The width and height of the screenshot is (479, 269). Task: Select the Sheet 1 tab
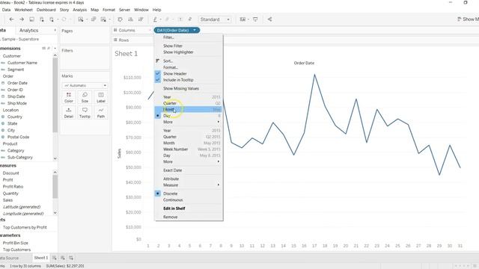click(x=41, y=258)
